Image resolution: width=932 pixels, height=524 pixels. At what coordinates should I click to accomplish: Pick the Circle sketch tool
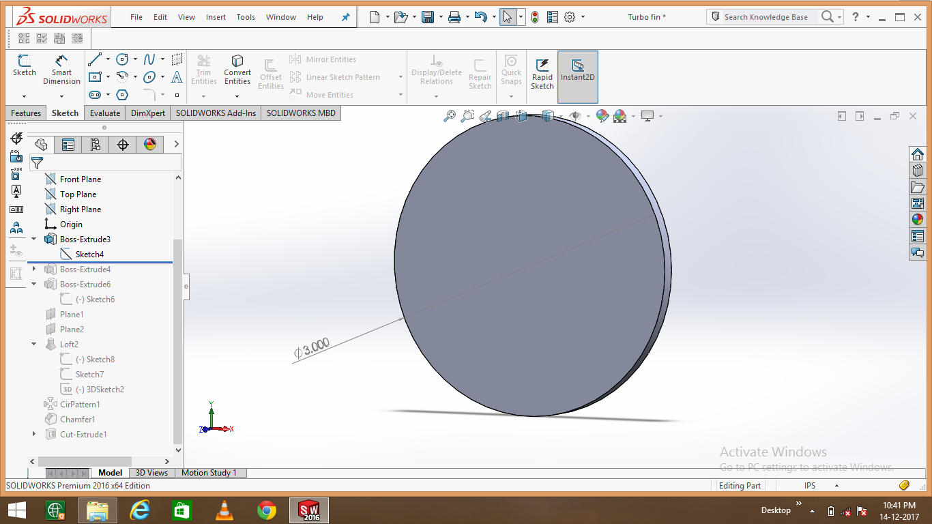click(122, 59)
